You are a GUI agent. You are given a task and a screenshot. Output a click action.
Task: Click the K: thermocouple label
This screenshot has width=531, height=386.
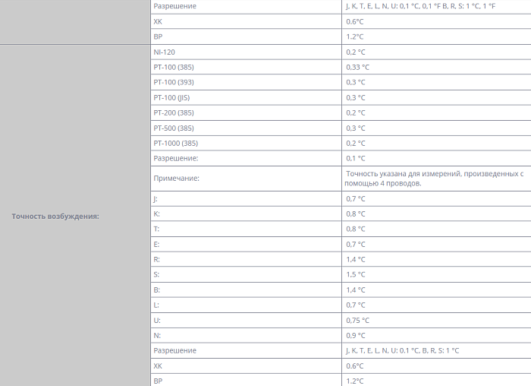click(156, 214)
